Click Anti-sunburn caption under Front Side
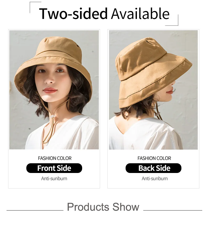208x226 pixels. point(54,178)
